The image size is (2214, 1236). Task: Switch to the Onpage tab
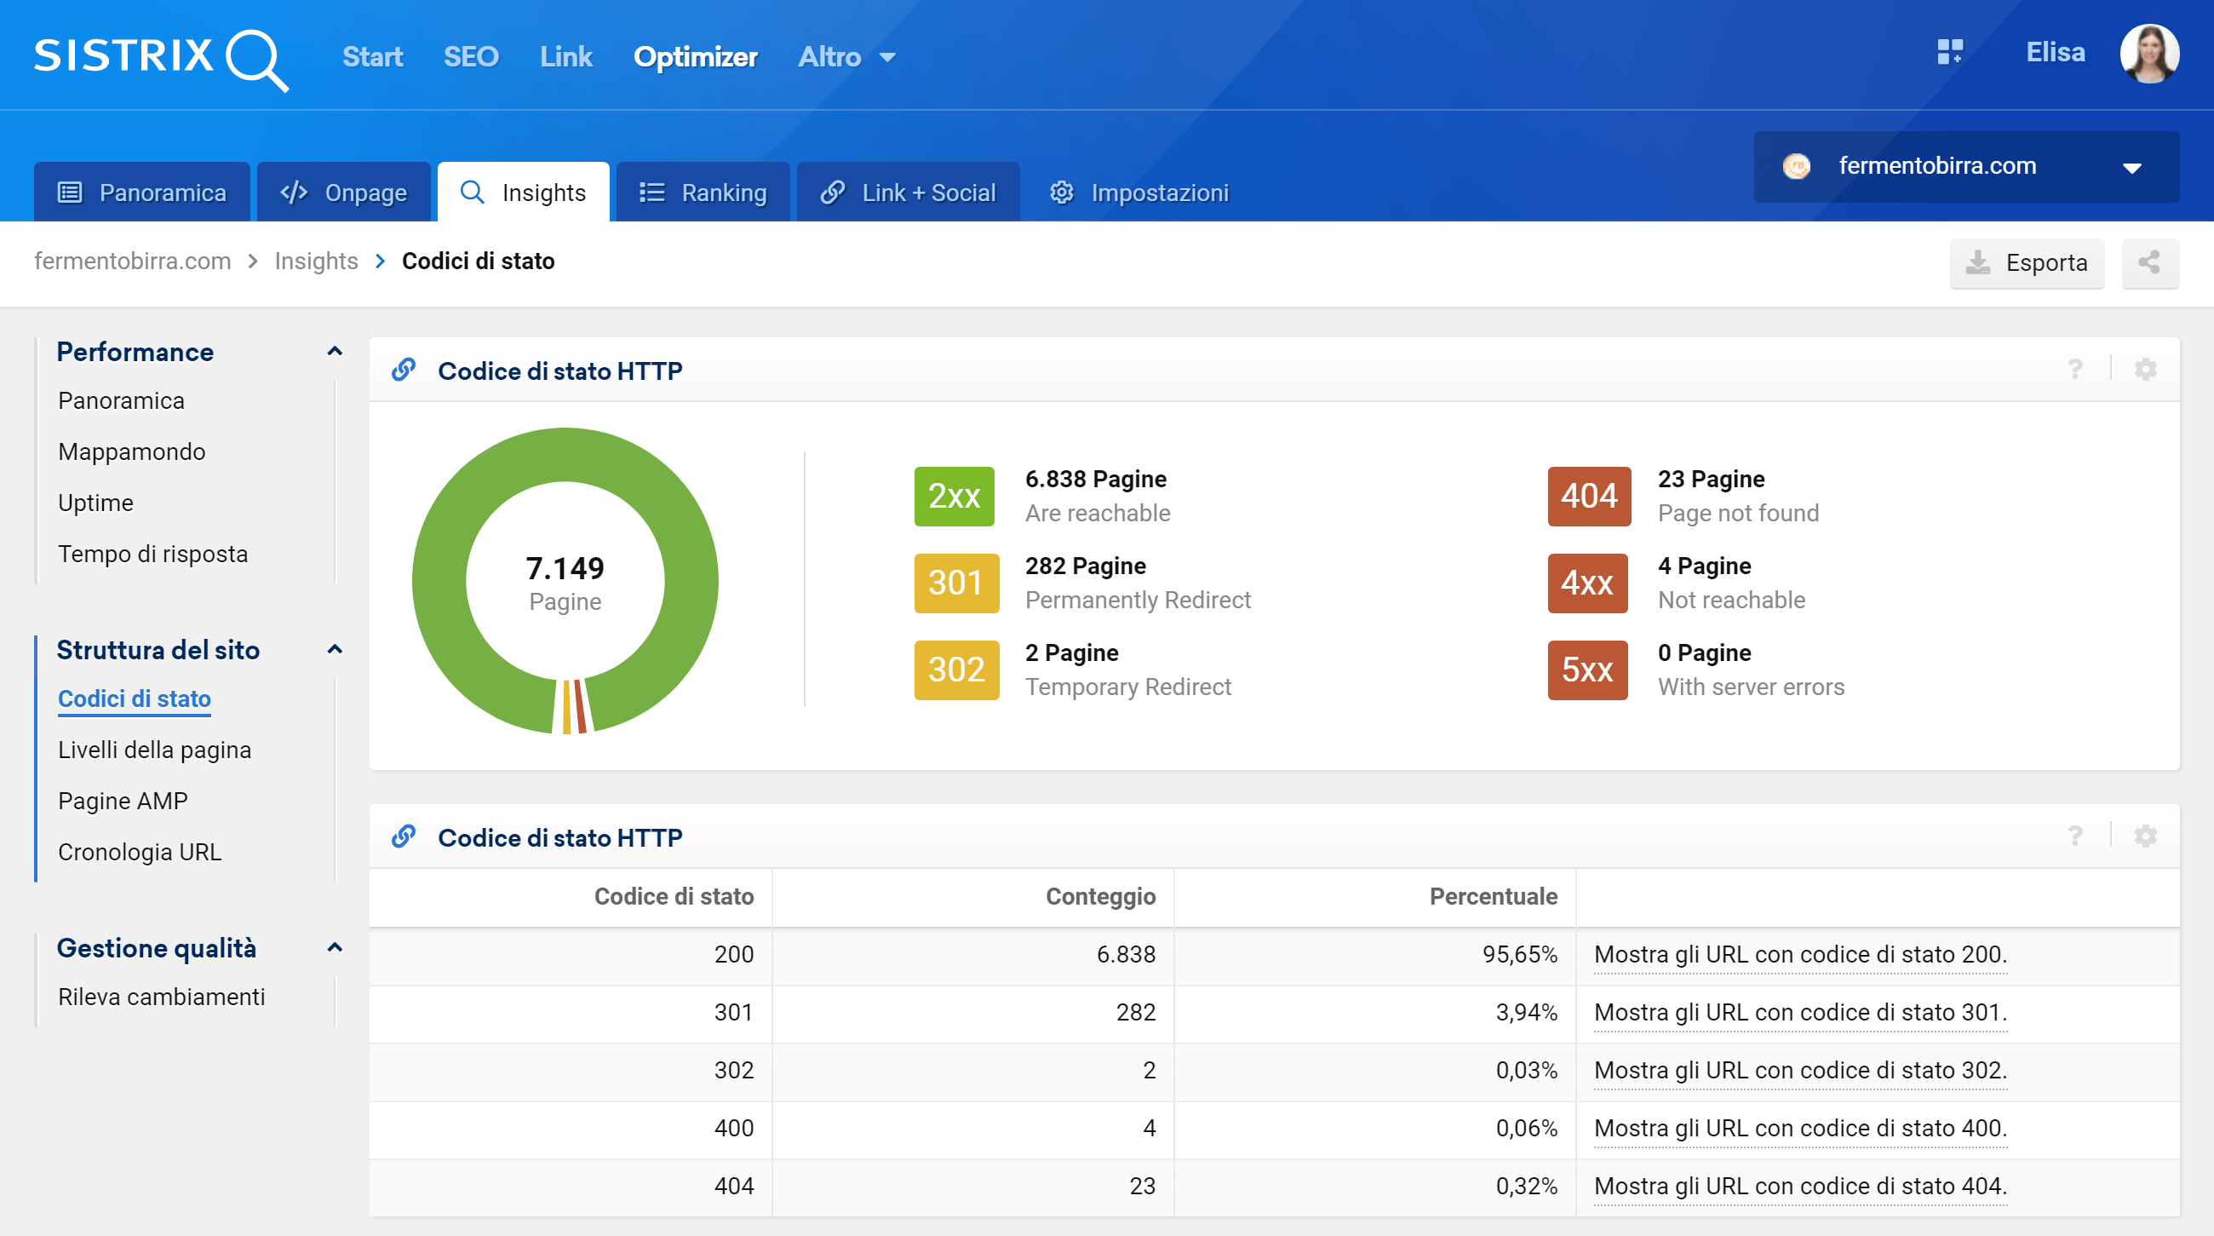click(344, 193)
